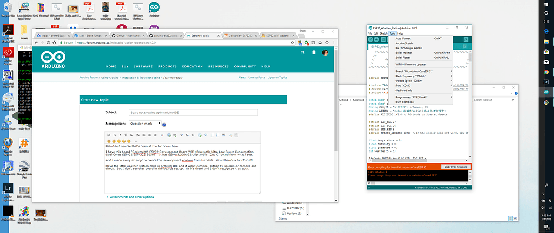Open the Serial Monitor magnifier icon in Arduino toolbar
554x233 pixels.
pyautogui.click(x=466, y=39)
